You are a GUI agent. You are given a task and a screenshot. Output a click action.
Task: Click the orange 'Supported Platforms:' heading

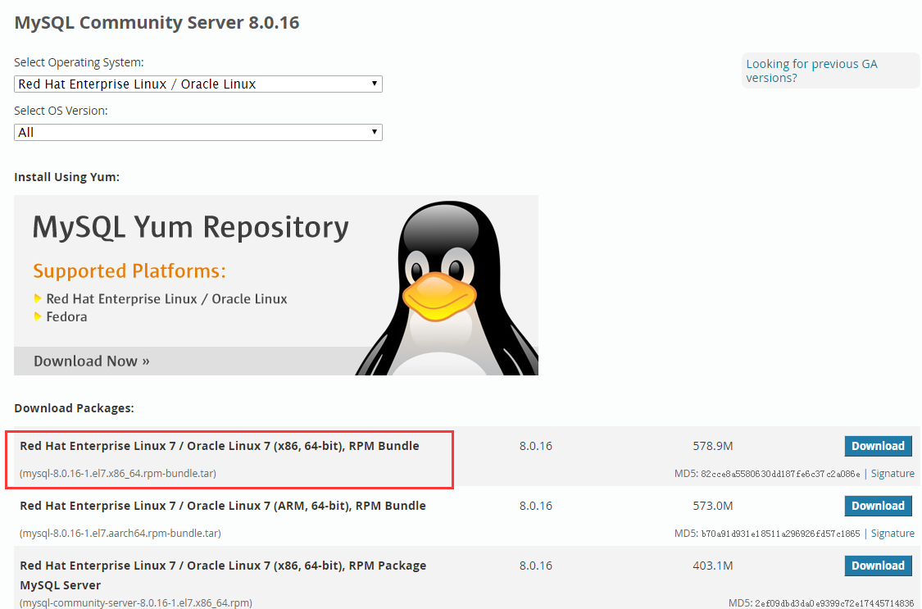(x=129, y=270)
